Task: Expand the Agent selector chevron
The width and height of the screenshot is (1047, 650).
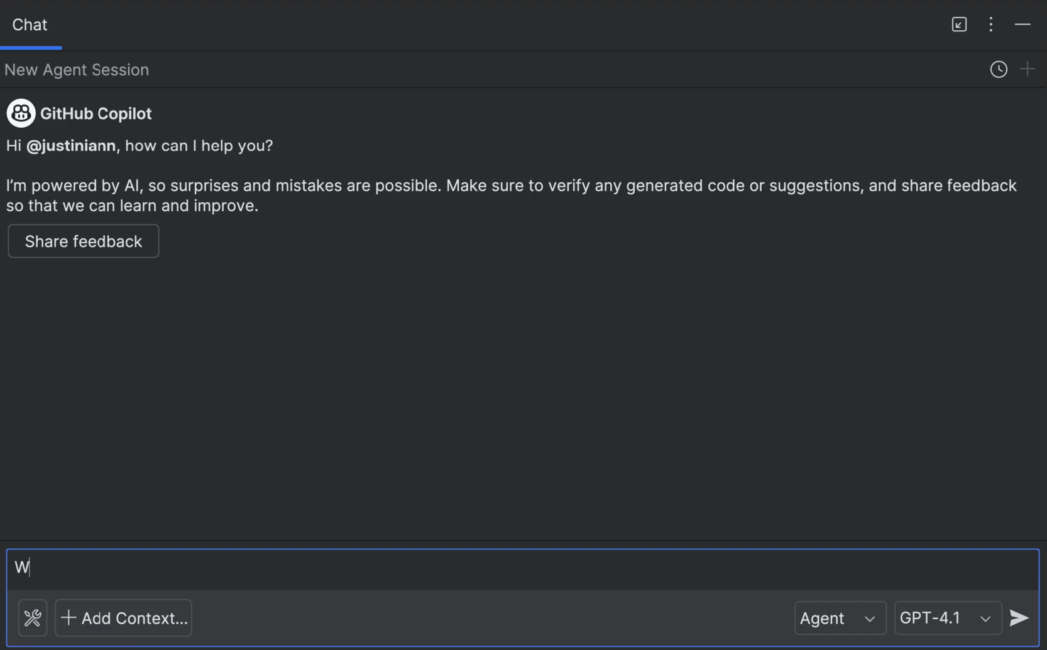Action: tap(871, 619)
